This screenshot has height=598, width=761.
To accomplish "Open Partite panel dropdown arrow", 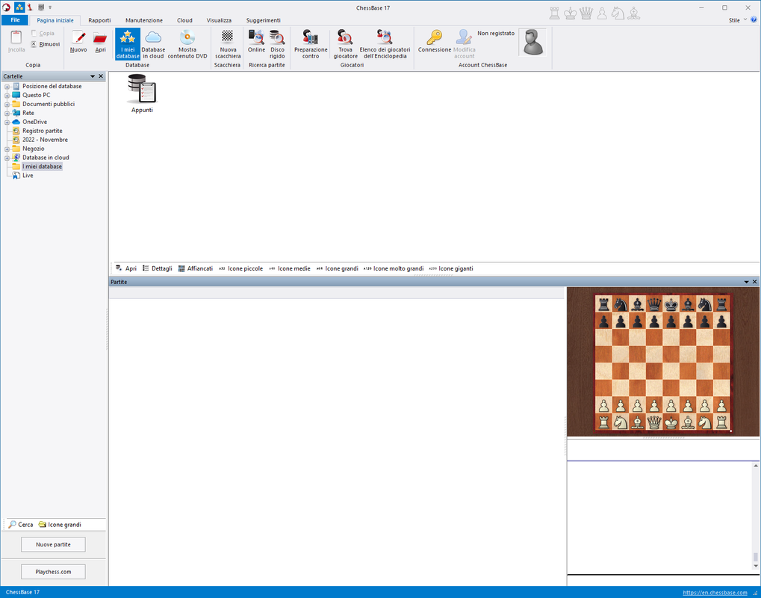I will tap(747, 282).
